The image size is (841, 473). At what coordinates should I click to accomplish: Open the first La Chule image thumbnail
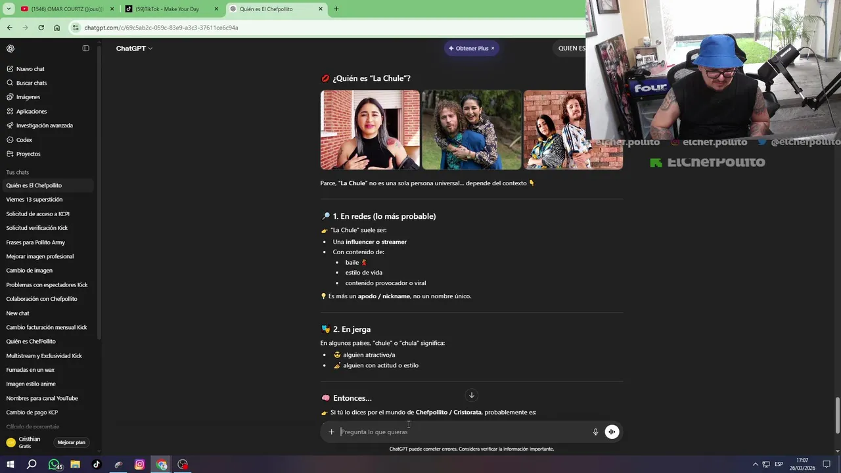(370, 130)
